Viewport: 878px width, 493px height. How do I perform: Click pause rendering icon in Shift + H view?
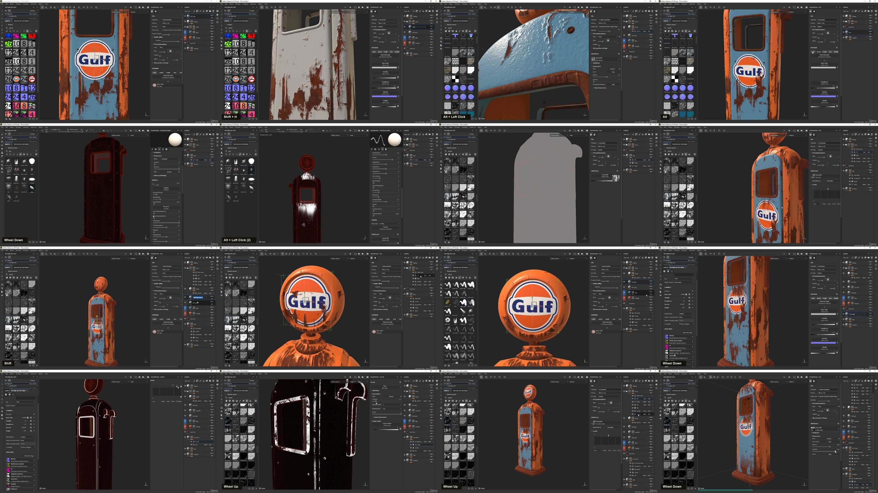click(x=350, y=7)
